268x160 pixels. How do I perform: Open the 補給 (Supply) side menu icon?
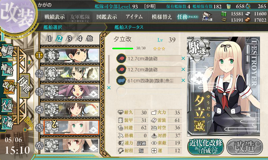click(7, 68)
